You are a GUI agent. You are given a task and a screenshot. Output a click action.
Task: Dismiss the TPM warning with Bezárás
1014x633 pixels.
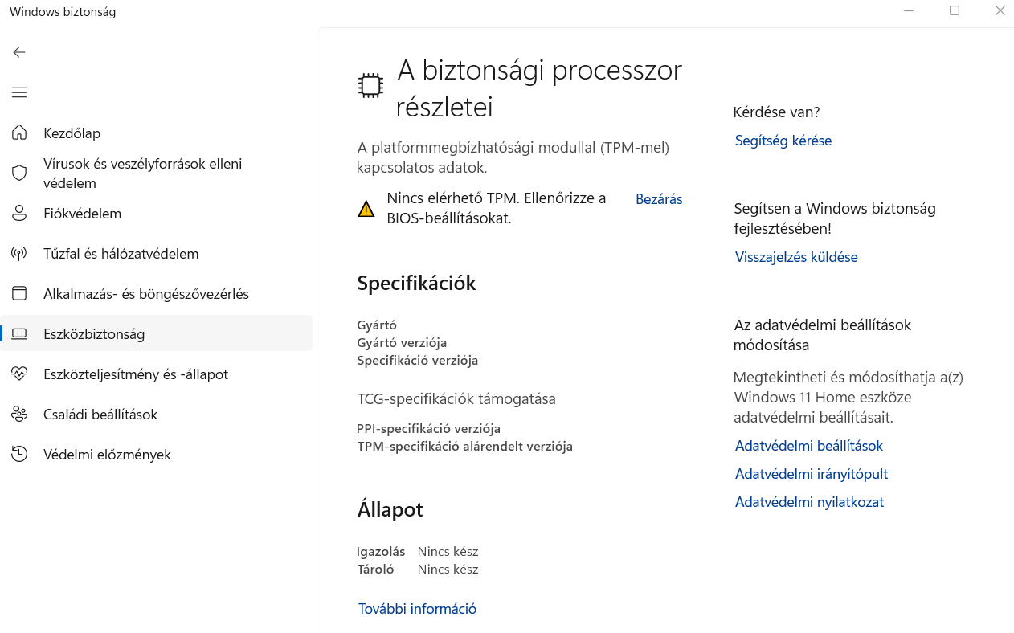[x=659, y=199]
